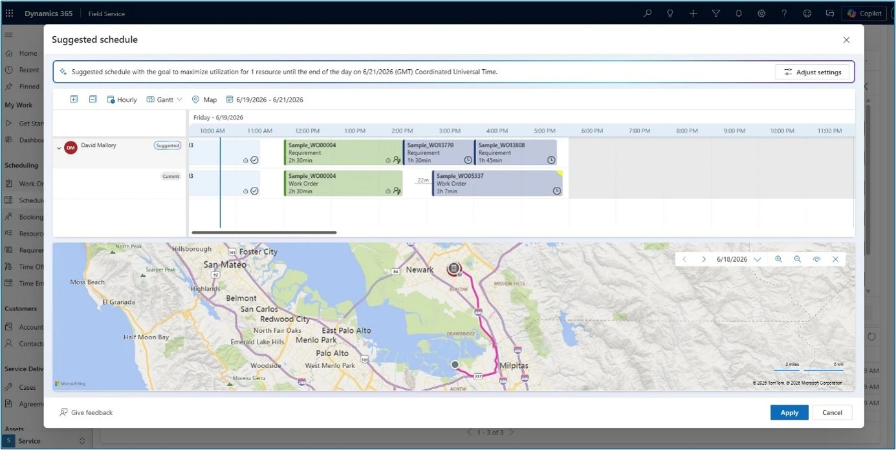This screenshot has width=896, height=450.
Task: Zoom out on the map
Action: (x=798, y=259)
